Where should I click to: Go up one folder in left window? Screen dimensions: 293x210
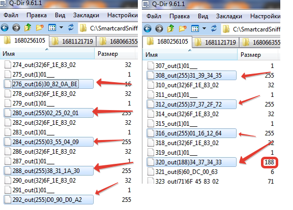coord(27,27)
